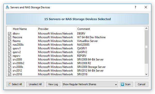
Task: Click the 'QASRV2' comment text
Action: click(x=82, y=52)
